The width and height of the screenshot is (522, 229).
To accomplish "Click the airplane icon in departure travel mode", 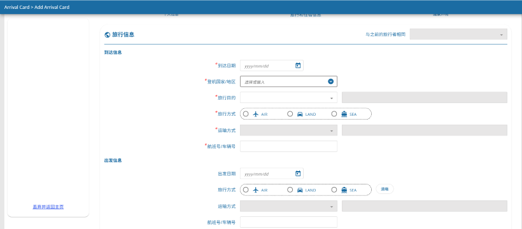I will point(256,190).
